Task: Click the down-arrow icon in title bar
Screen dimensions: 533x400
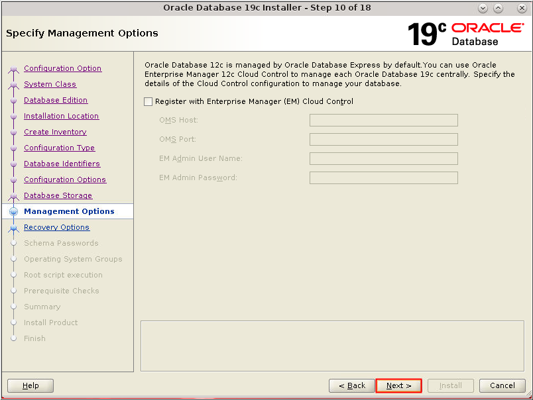Action: click(x=483, y=8)
